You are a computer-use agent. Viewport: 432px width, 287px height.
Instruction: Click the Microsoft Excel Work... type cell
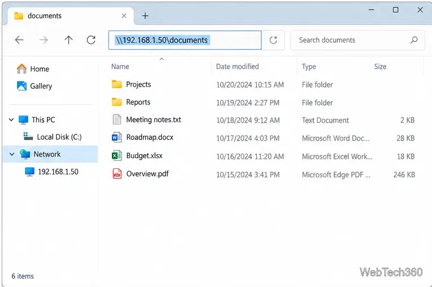point(337,156)
